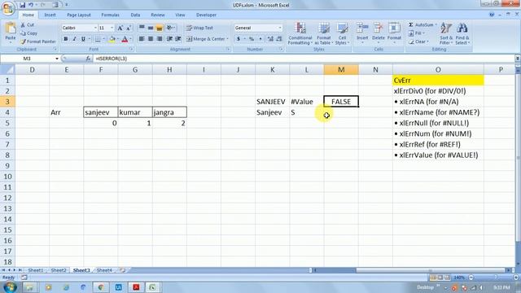
Task: Open the Calibri font name dropdown
Action: (95, 28)
